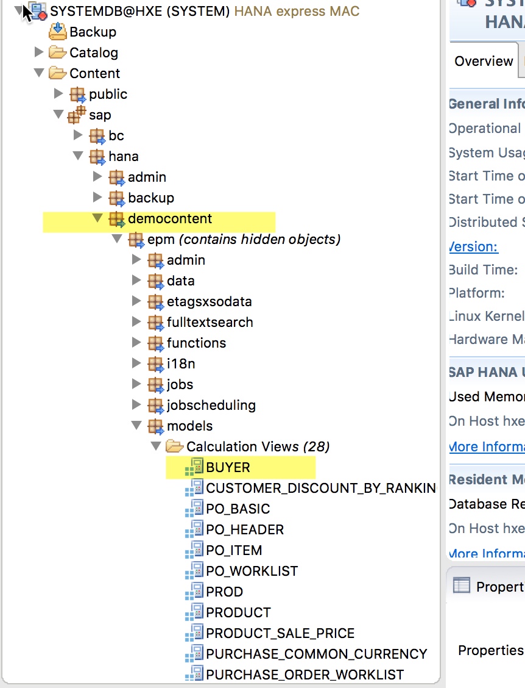Expand the Catalog folder
Screen dimensions: 525x688
click(x=39, y=52)
